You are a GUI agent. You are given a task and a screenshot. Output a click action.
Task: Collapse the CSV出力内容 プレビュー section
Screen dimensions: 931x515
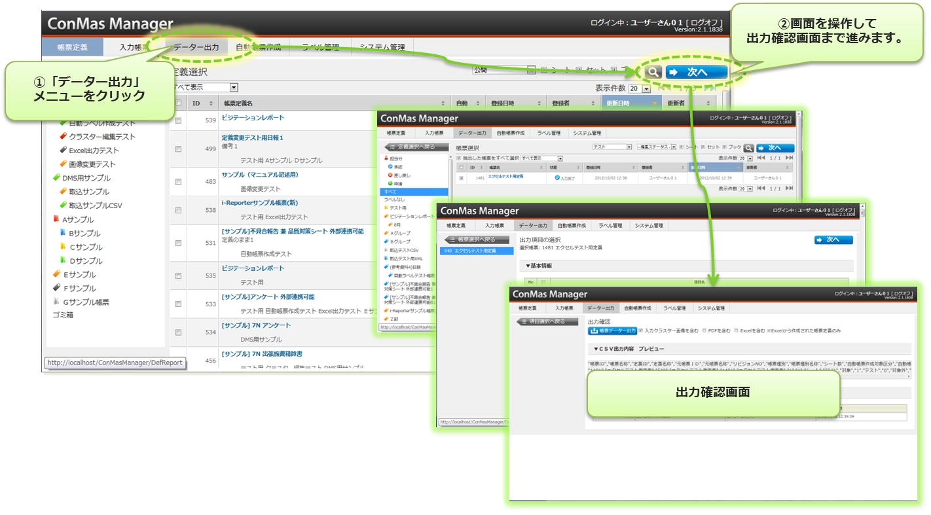click(x=596, y=349)
